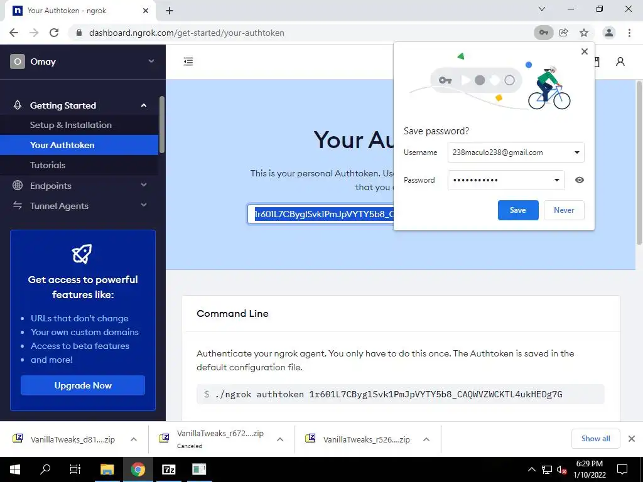This screenshot has height=482, width=643.
Task: Open Setup & Installation page
Action: tap(70, 125)
